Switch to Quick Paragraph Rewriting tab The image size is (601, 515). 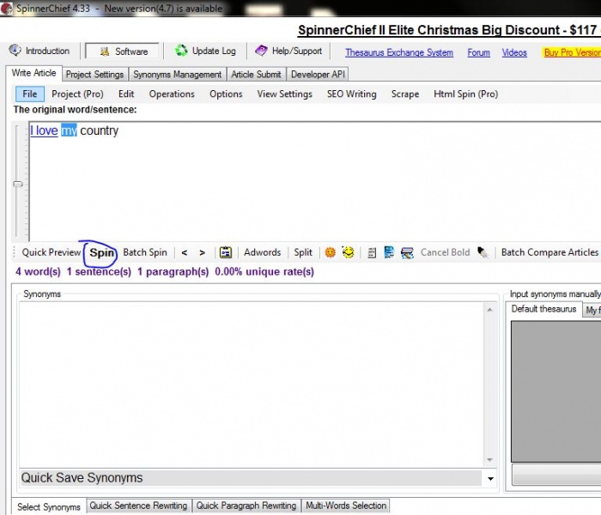[246, 506]
